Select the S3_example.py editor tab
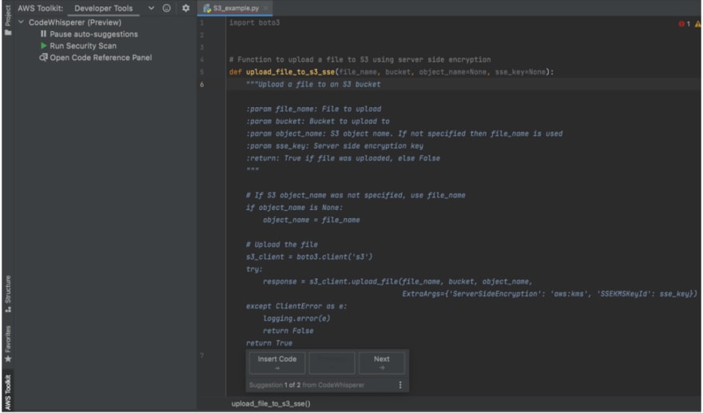 pyautogui.click(x=236, y=8)
